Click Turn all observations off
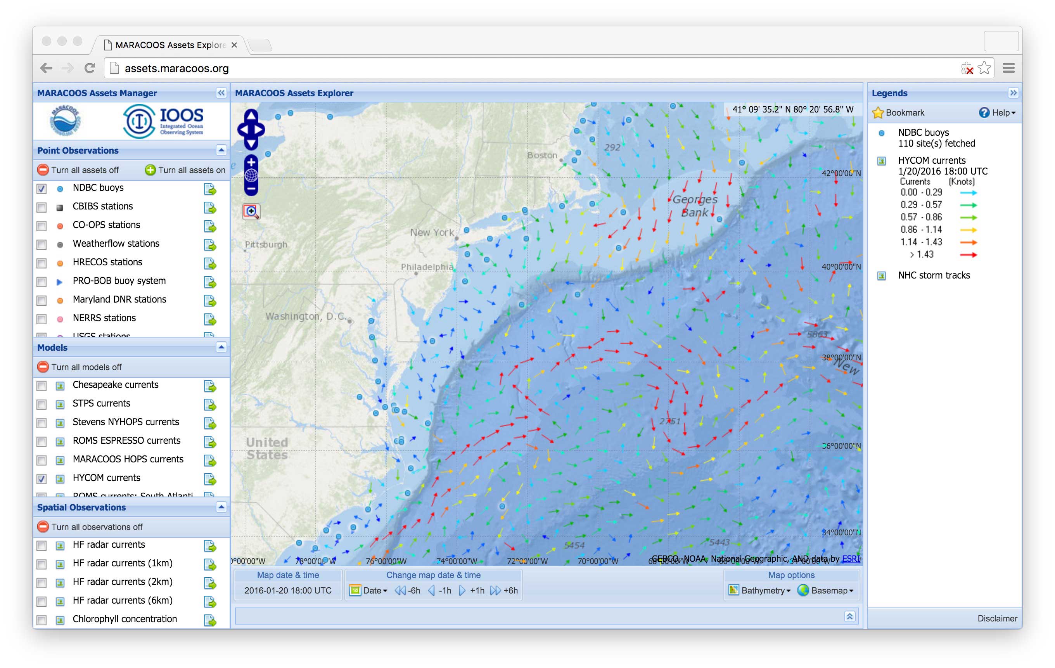Screen dimensions: 1055x668 (90, 526)
